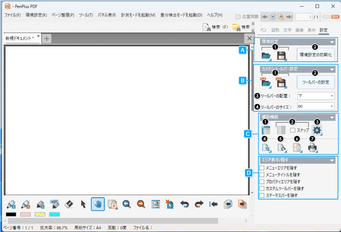Image resolution: width=341 pixels, height=232 pixels.
Task: Click 環境設定の初期化 button
Action: click(x=316, y=54)
